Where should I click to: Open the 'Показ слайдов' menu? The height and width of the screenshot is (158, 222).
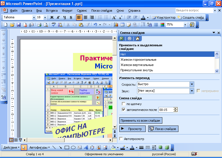point(102,11)
